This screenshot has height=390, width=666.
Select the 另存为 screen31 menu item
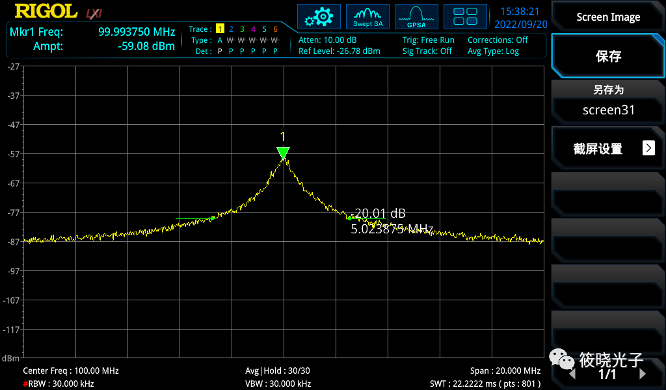608,101
